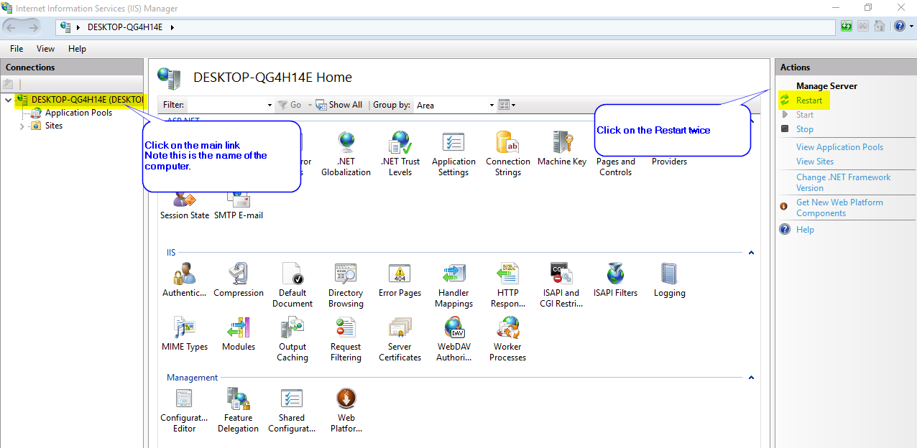Open Request Filtering feature

tap(346, 339)
